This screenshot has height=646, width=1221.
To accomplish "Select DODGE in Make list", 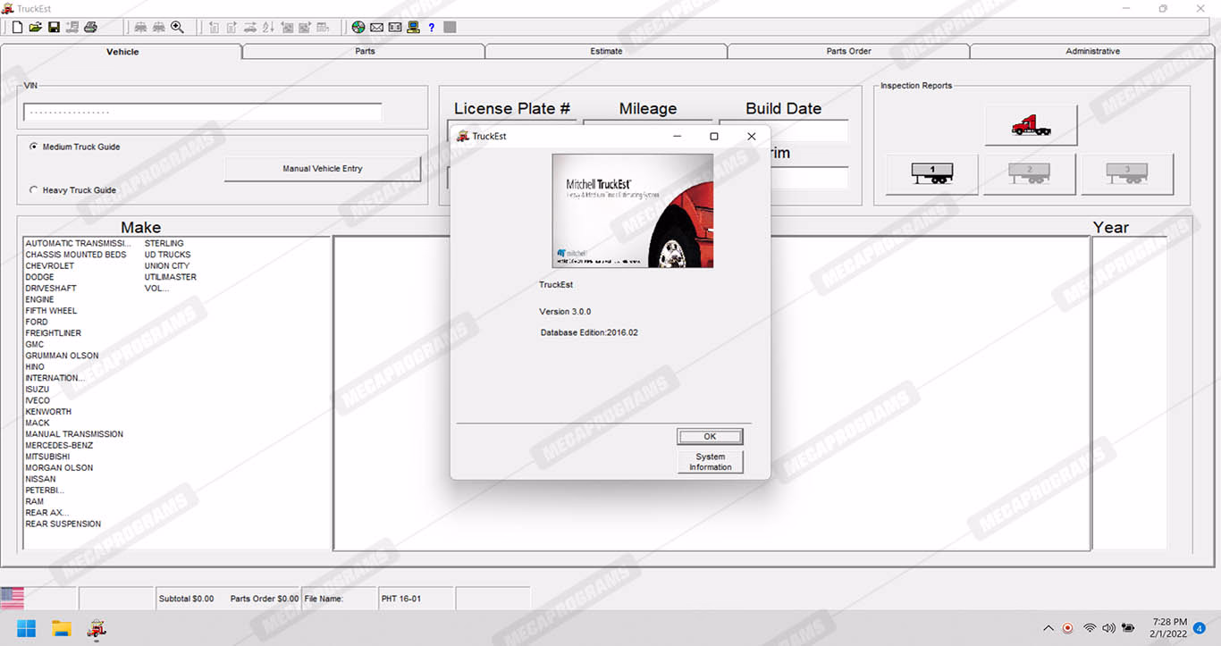I will coord(40,277).
